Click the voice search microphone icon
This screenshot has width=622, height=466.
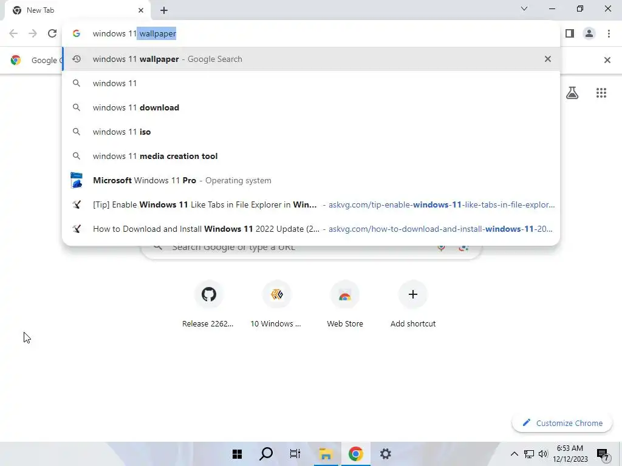[x=441, y=248]
